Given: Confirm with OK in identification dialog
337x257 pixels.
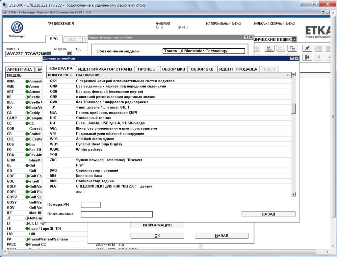Looking at the screenshot, I should (x=157, y=236).
